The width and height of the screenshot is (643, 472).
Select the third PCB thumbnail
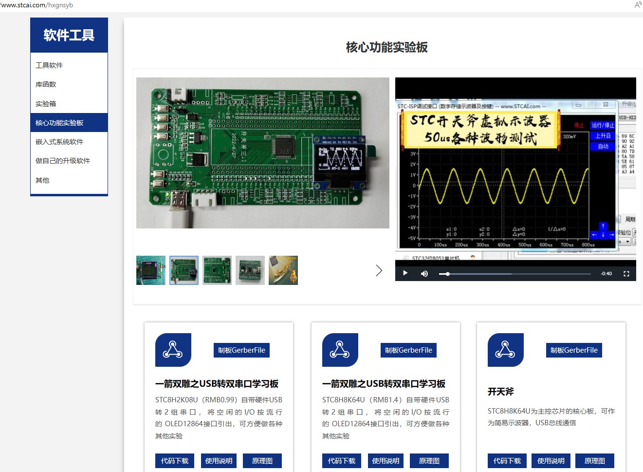217,270
